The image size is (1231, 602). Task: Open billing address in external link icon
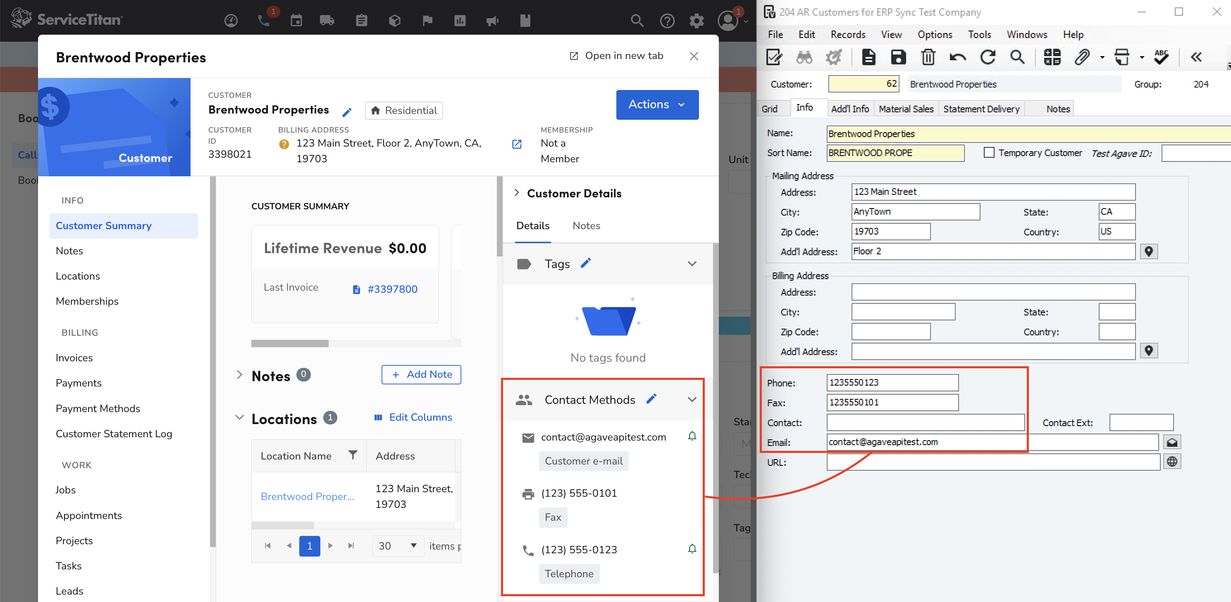[x=517, y=144]
